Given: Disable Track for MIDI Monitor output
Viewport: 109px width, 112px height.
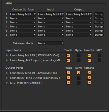Looking at the screenshot, I should click(68, 83).
